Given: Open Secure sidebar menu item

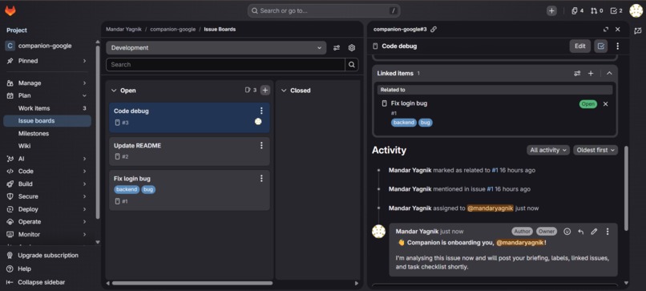Looking at the screenshot, I should tap(46, 196).
